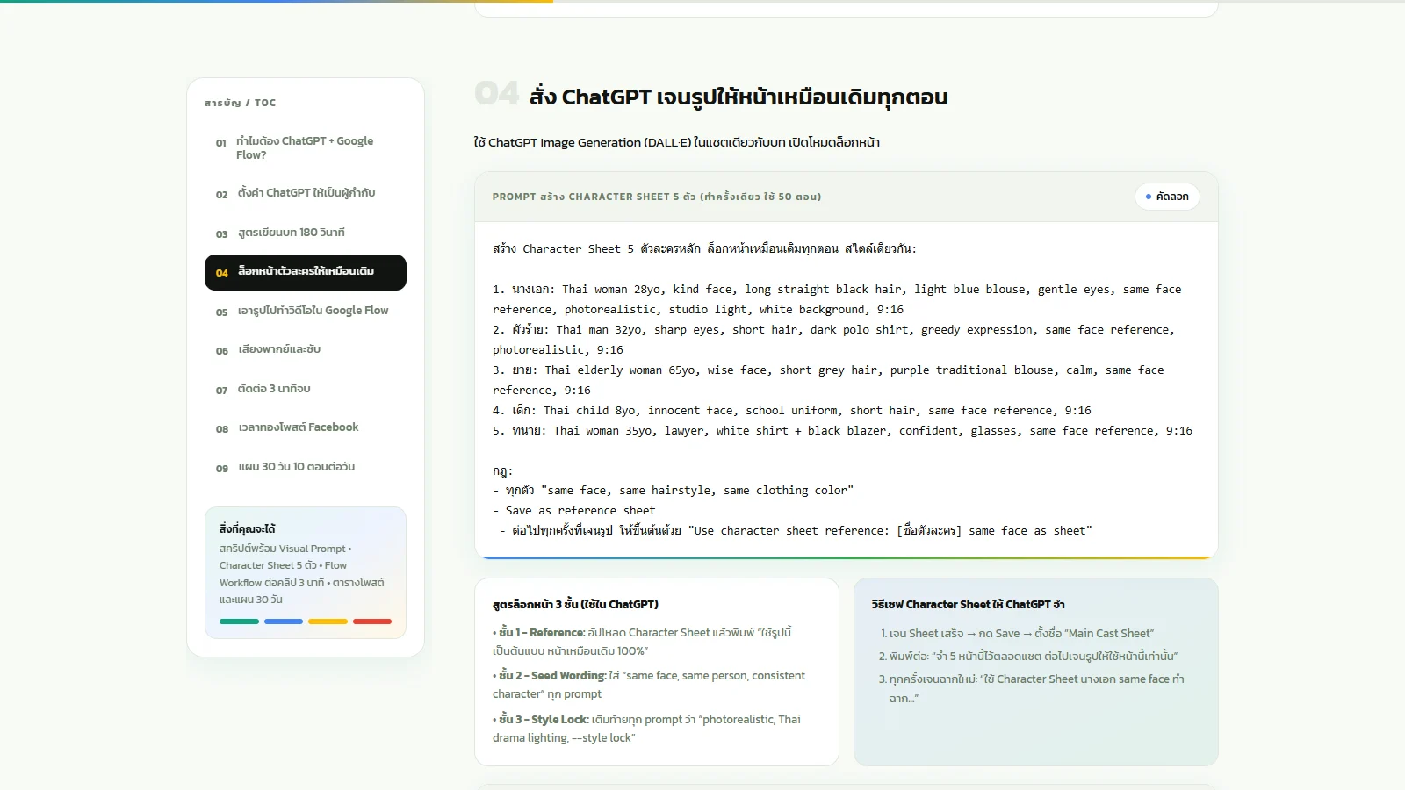
Task: Click the section heading สั่ง ChatGPT เจนรูป
Action: click(x=739, y=97)
